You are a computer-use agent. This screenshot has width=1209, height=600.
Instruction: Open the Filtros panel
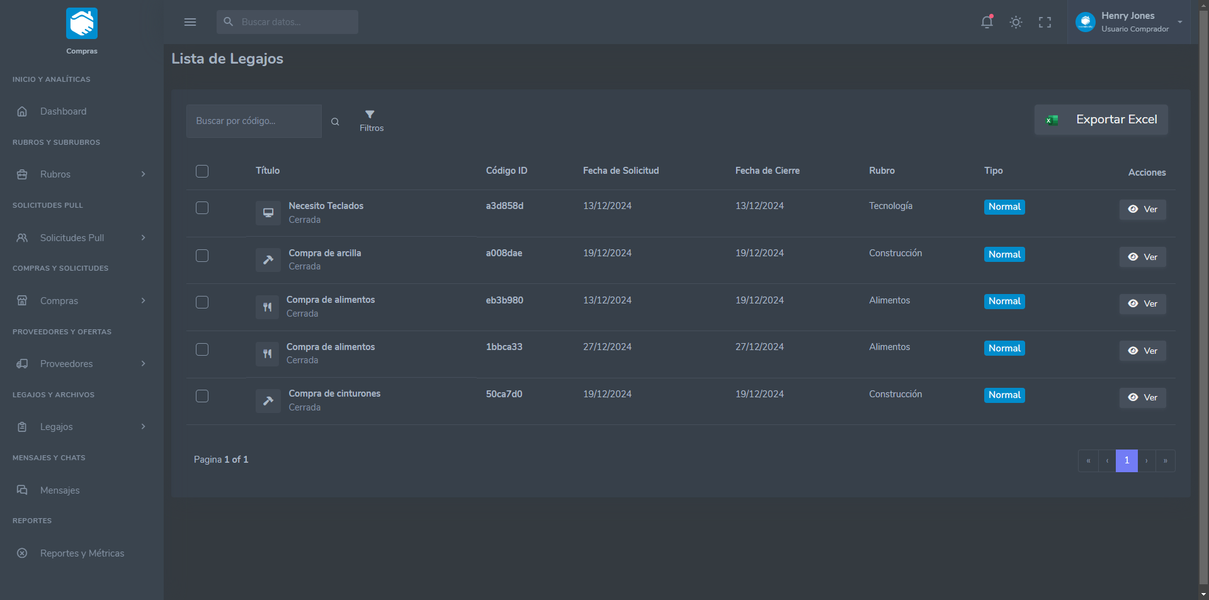pos(371,120)
